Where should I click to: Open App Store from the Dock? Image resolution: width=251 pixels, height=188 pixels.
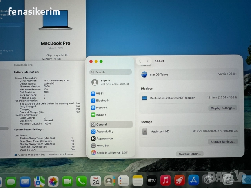[194, 180]
